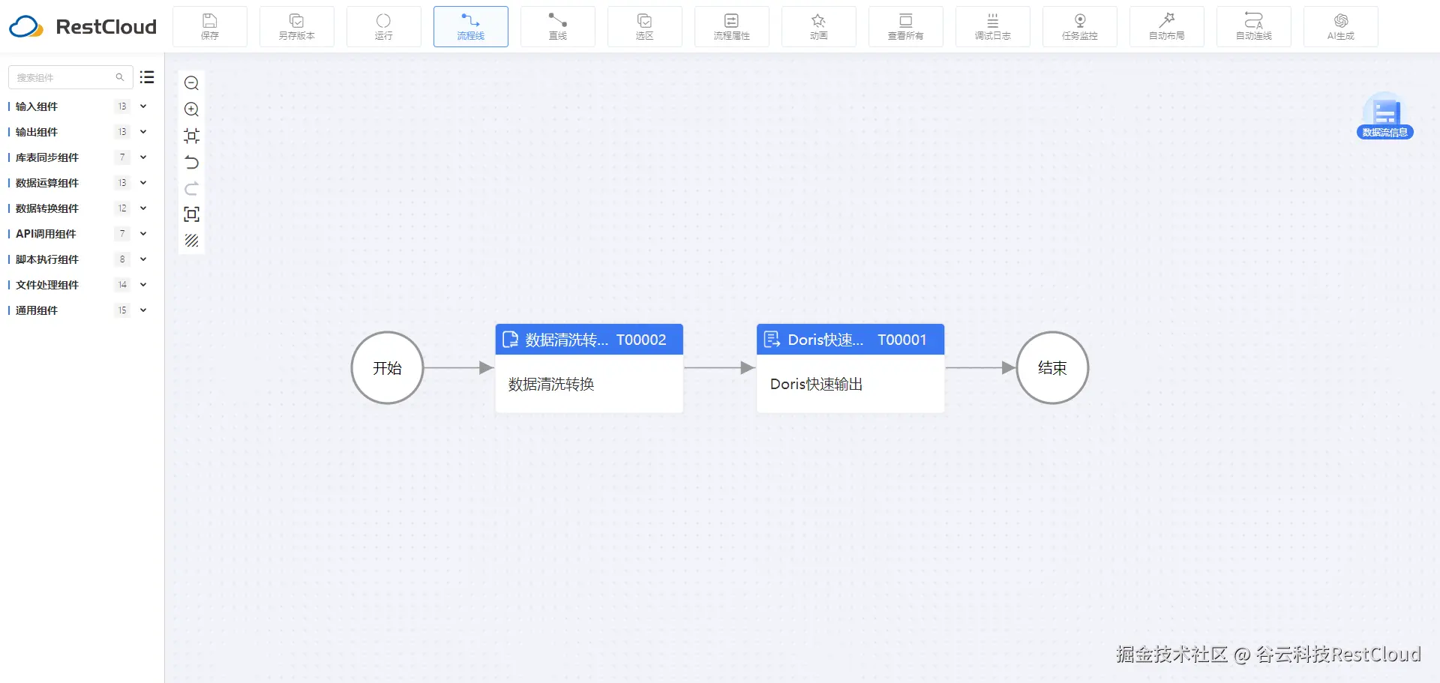Click the output icon on T00001 node

[772, 340]
